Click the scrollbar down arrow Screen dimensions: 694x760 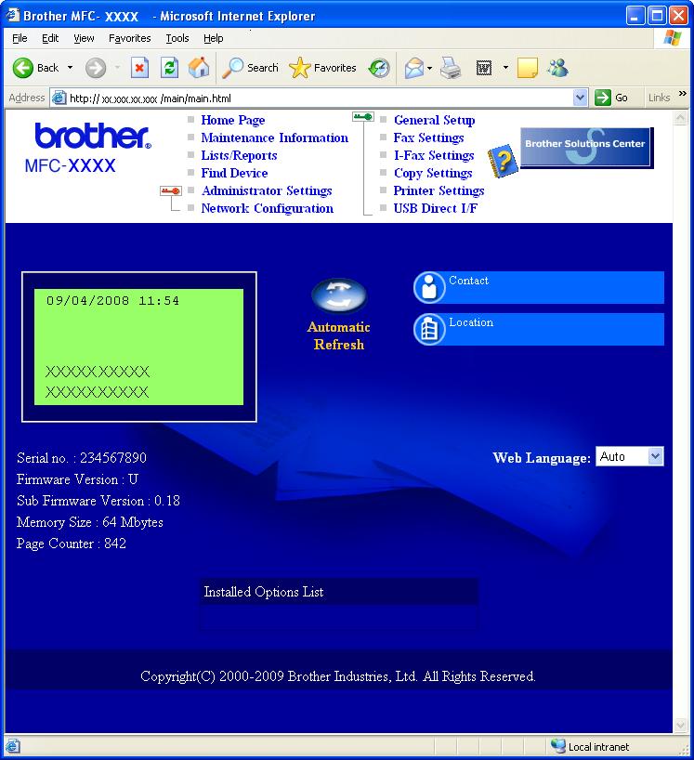(x=680, y=726)
